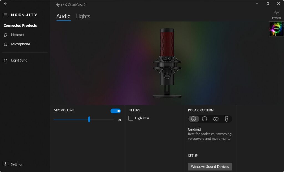Click the QuadCast microphone image
The image size is (284, 172).
click(x=167, y=63)
